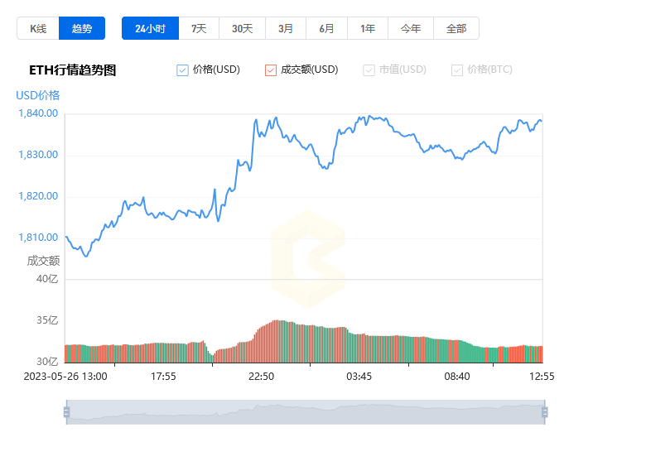Enable the 市值(USD) market cap checkbox
Image resolution: width=646 pixels, height=466 pixels.
[x=369, y=70]
